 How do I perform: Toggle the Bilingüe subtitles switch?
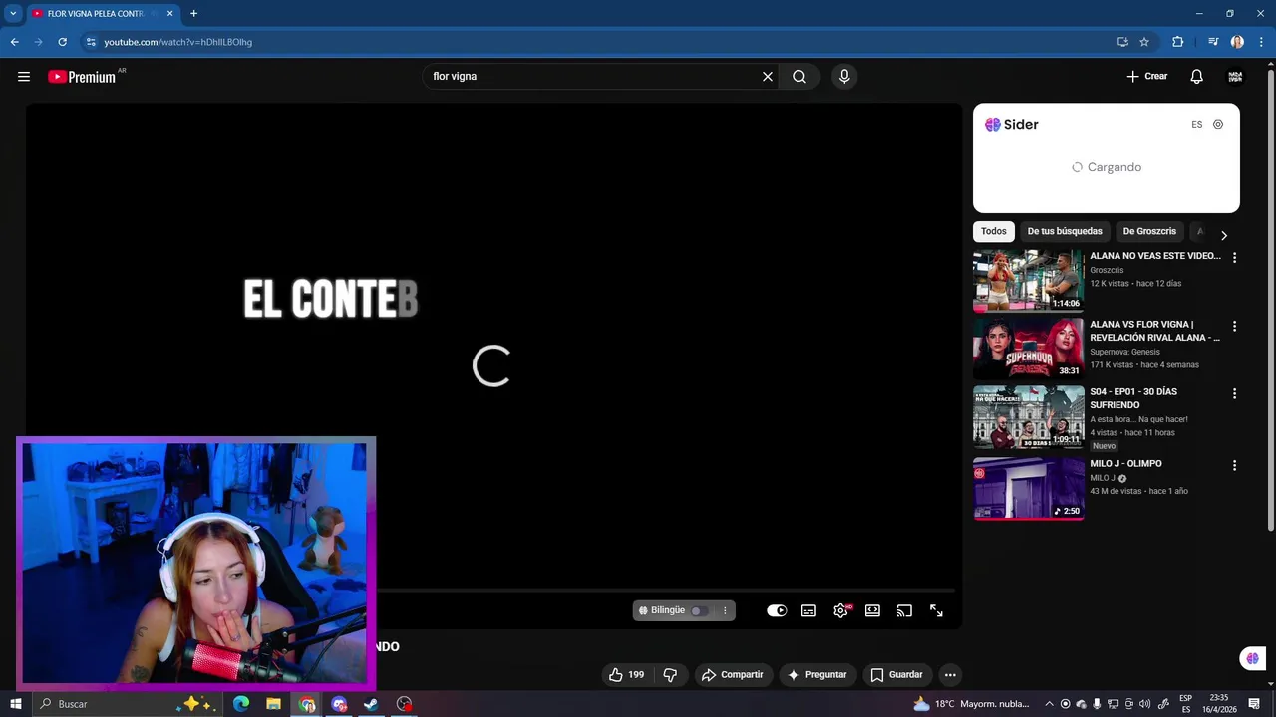coord(700,610)
